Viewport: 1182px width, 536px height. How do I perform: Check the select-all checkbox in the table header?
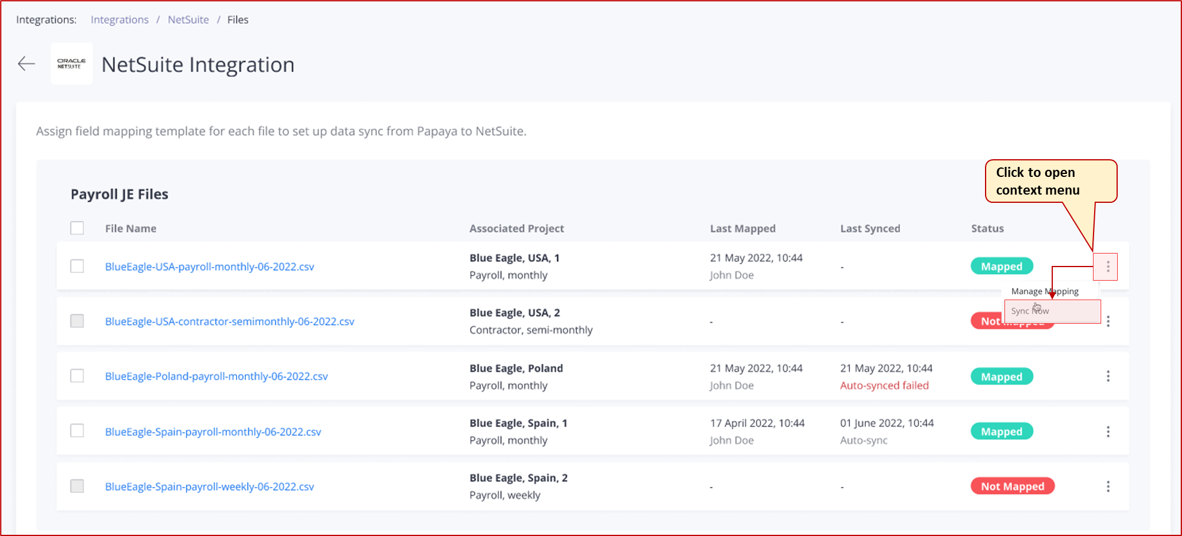[x=77, y=228]
